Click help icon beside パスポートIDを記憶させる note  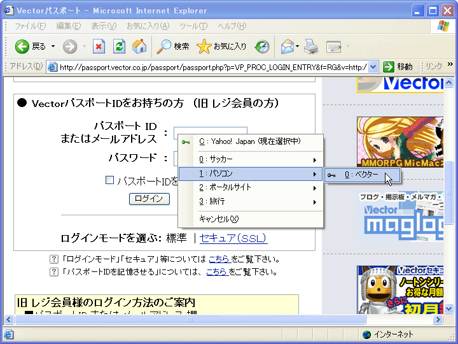(53, 272)
